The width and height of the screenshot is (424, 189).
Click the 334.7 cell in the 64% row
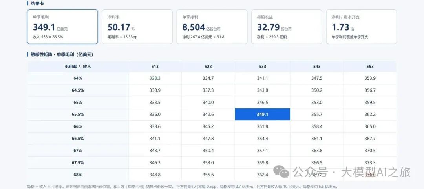(x=208, y=78)
